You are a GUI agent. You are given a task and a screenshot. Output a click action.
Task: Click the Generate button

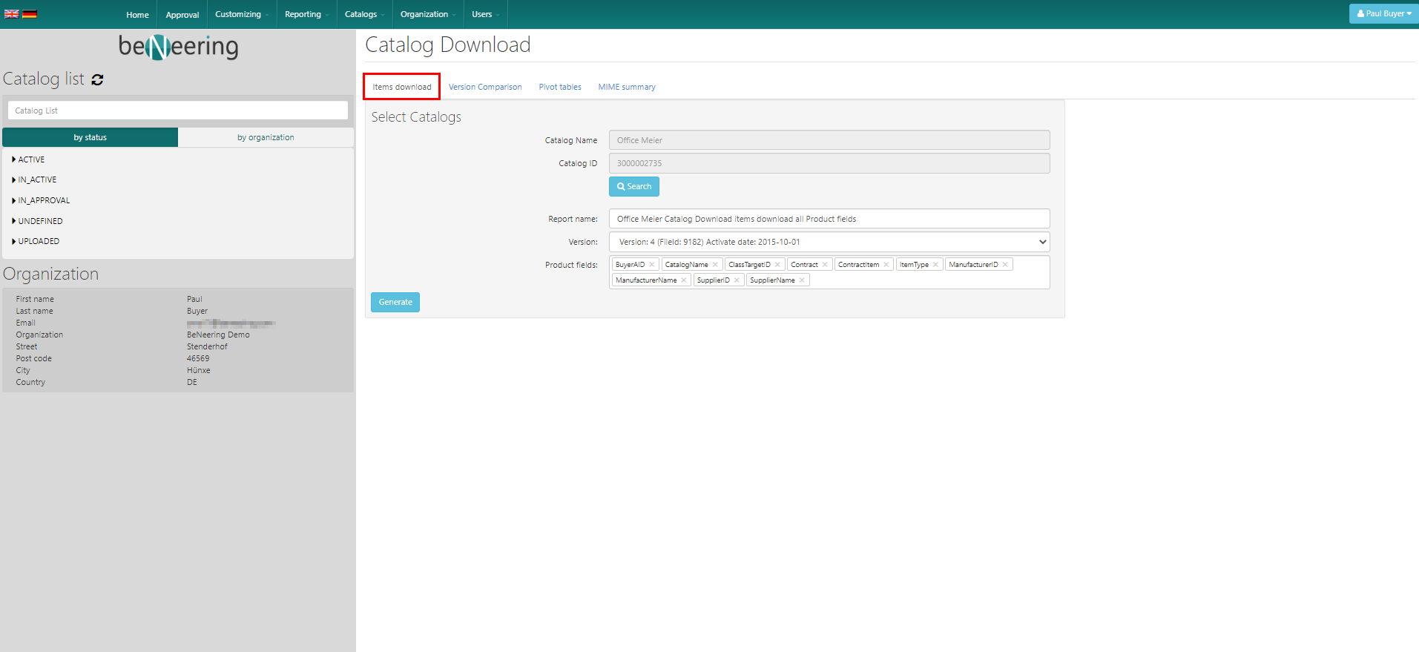click(x=395, y=302)
